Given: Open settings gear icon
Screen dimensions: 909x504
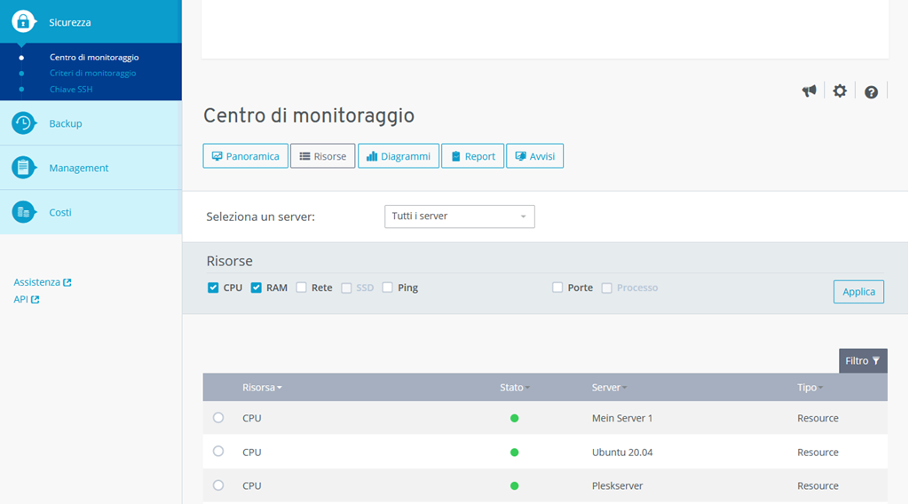Looking at the screenshot, I should pos(840,91).
